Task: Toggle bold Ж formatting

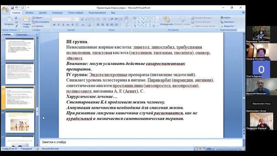Action: [x=54, y=25]
